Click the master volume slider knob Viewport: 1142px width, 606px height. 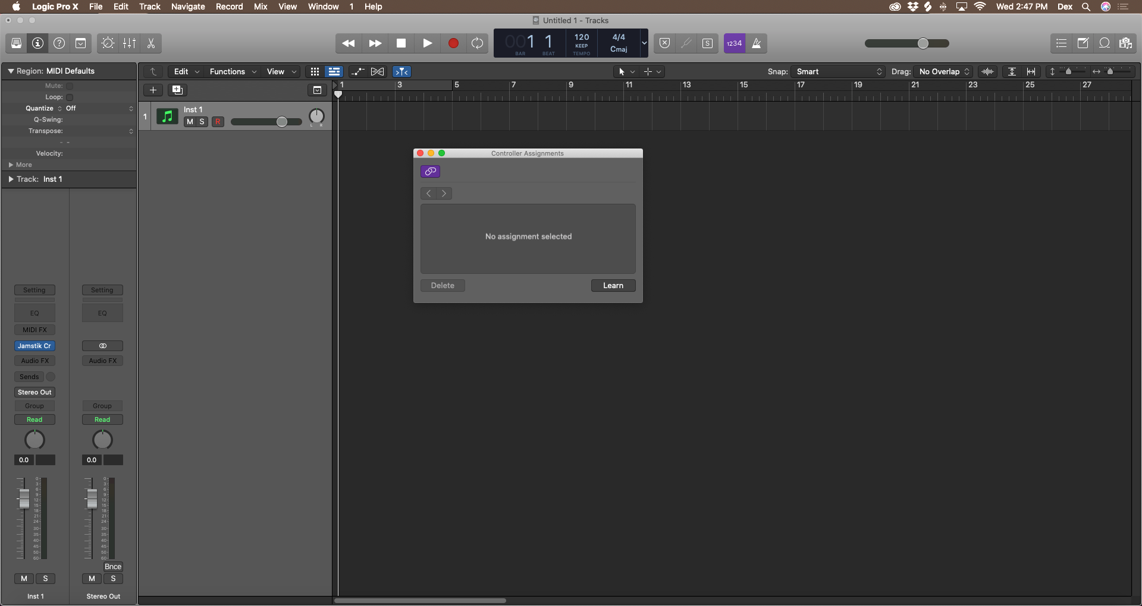pos(923,43)
